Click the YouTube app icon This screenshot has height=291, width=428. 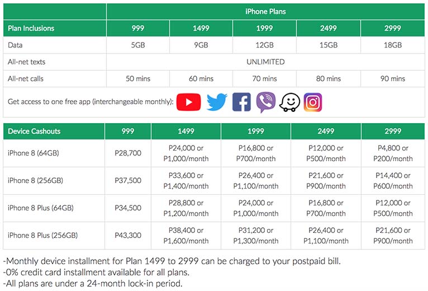188,102
